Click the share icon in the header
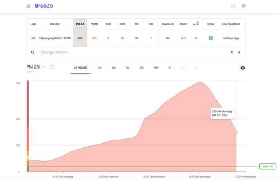 tap(233, 6)
